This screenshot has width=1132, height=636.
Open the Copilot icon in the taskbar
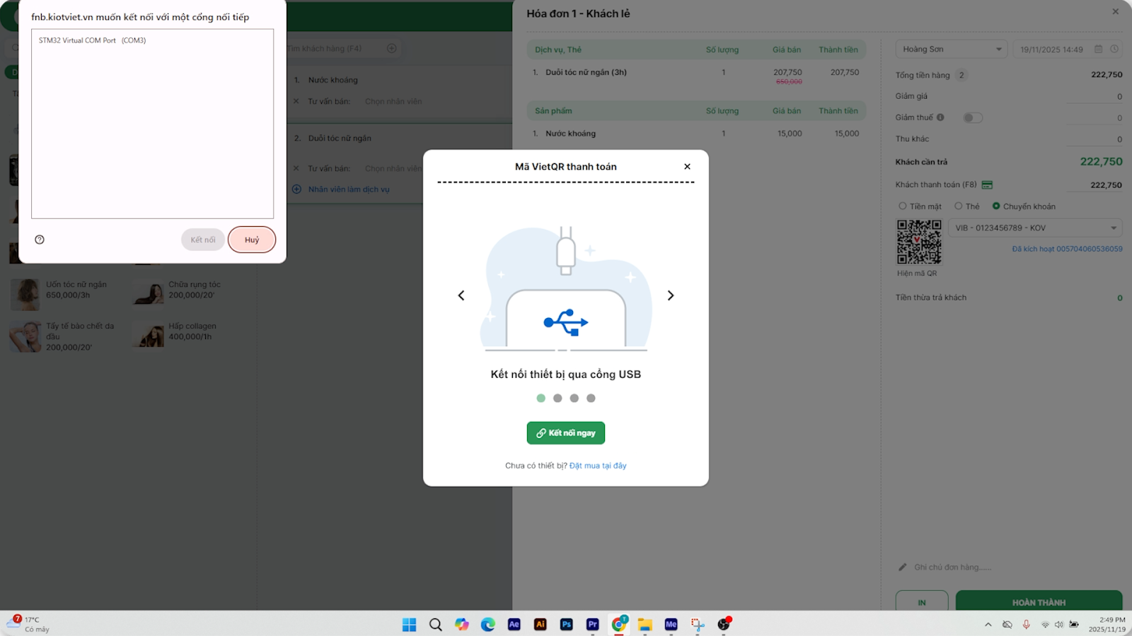[462, 624]
